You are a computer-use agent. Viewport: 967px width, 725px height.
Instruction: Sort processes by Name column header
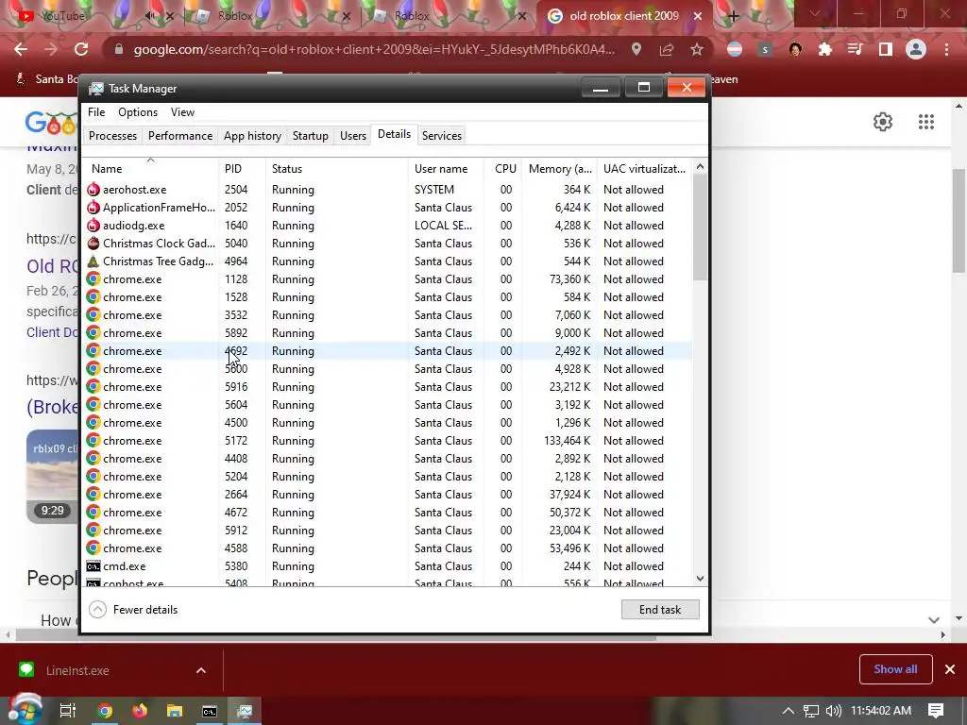(151, 168)
